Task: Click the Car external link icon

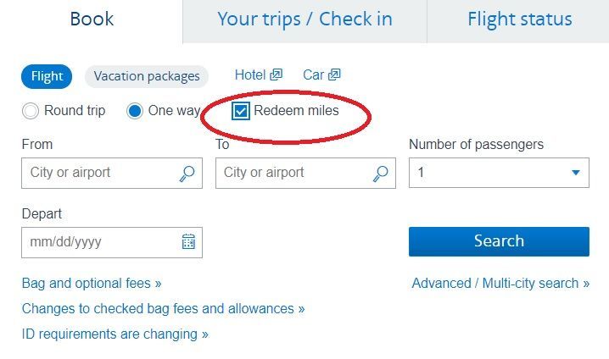Action: coord(334,75)
